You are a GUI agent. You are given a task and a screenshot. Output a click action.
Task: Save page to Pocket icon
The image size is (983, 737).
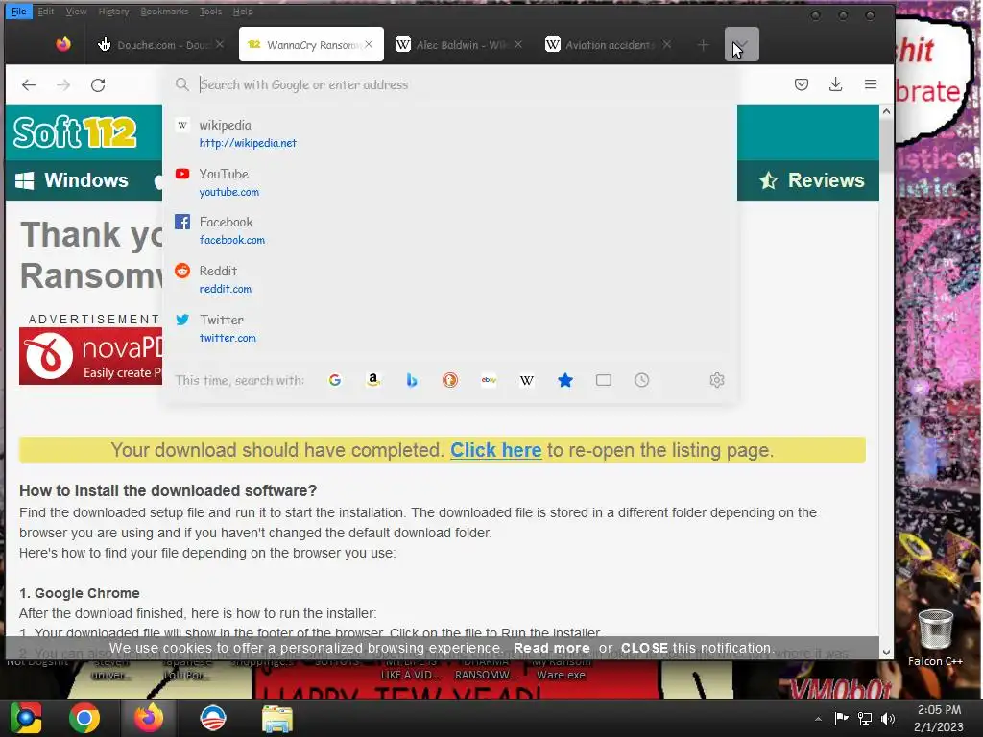(x=802, y=84)
